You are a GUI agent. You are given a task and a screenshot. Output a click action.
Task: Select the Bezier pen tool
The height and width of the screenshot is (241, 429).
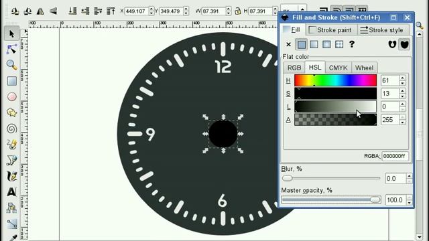coord(11,160)
